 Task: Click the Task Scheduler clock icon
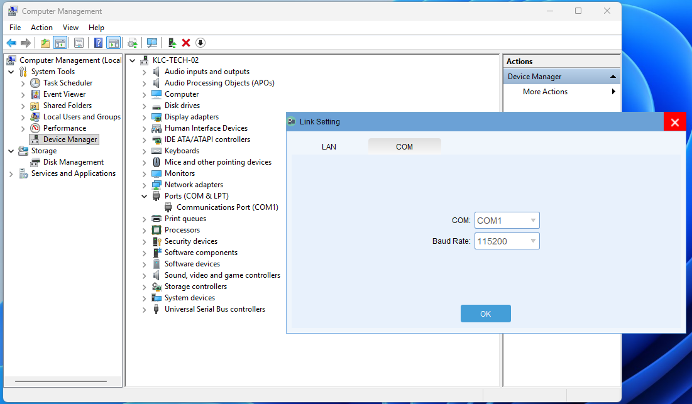pyautogui.click(x=35, y=83)
